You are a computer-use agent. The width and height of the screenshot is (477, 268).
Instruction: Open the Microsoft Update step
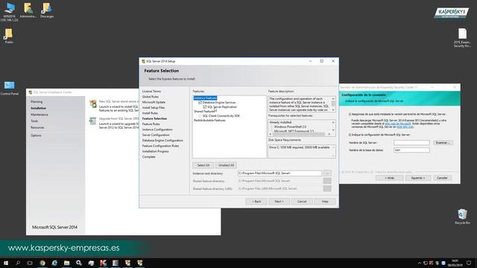(154, 102)
